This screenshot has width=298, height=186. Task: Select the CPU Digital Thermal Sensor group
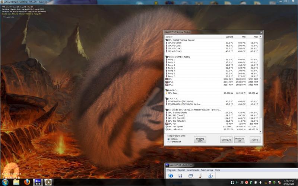click(x=212, y=40)
